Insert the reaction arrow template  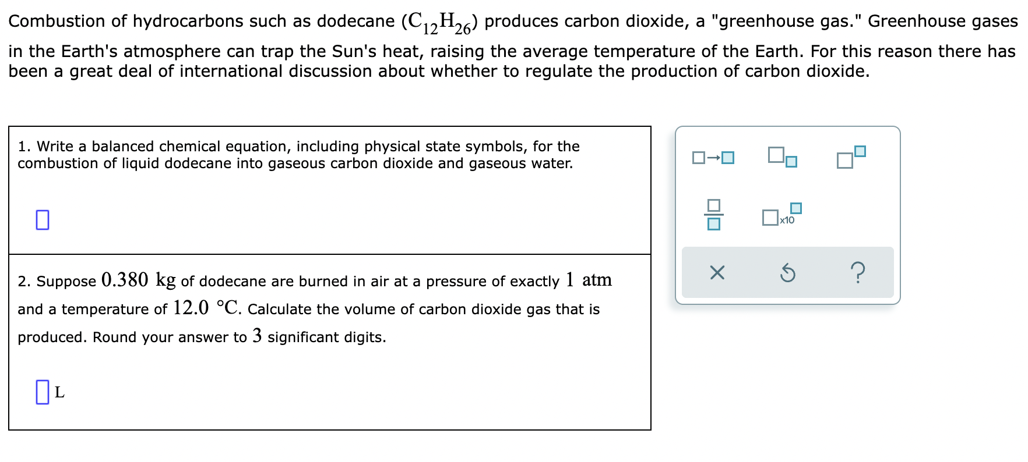[x=712, y=157]
